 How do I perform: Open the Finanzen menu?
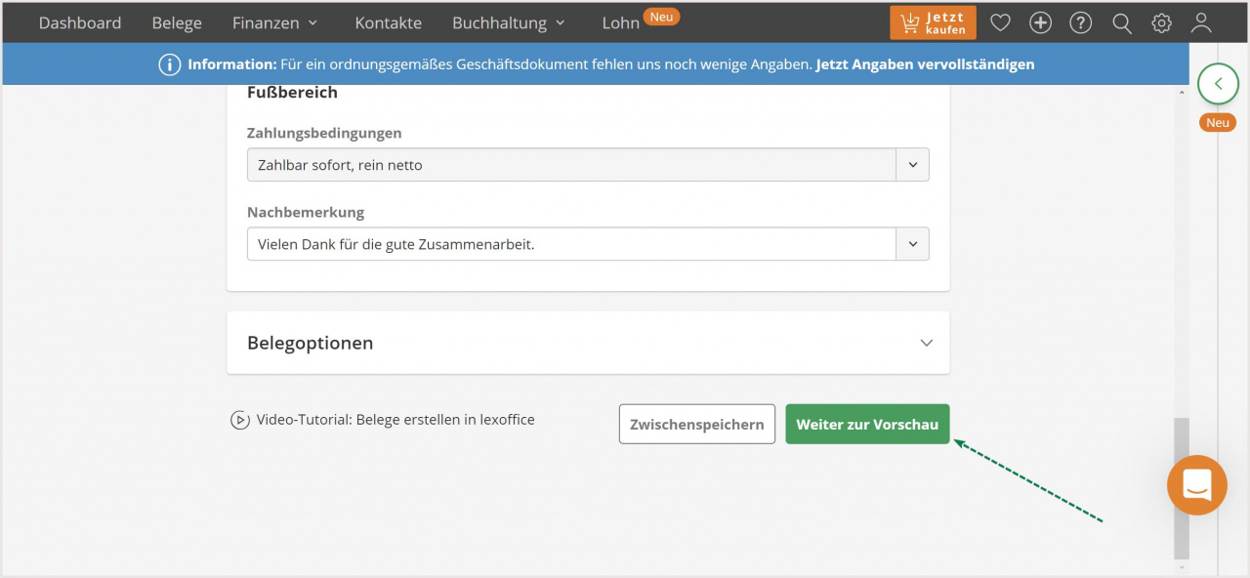click(x=275, y=22)
